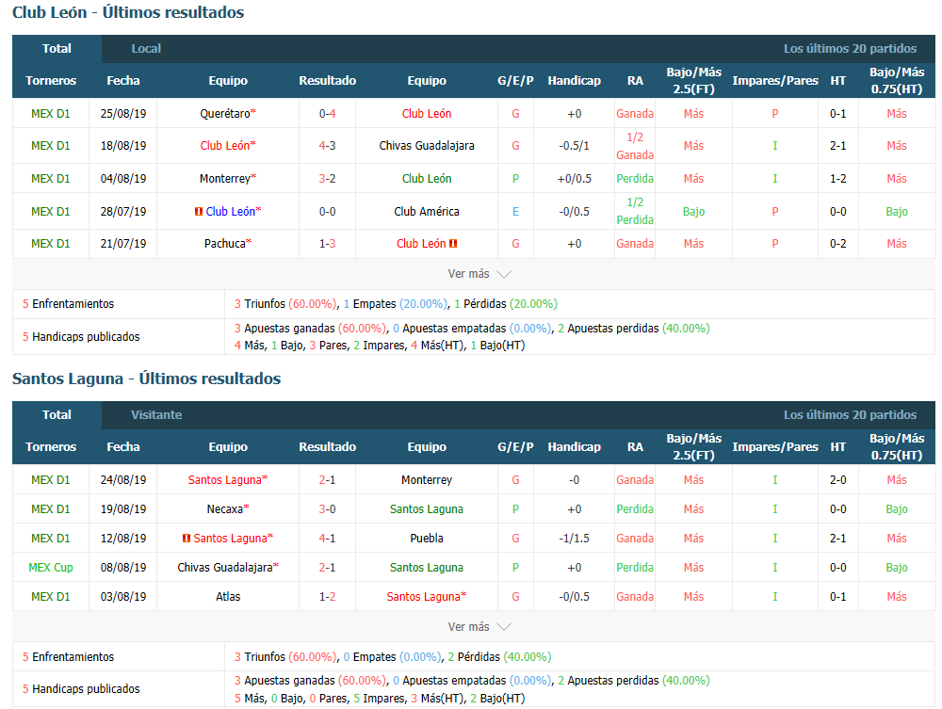Open Club América team link
The height and width of the screenshot is (709, 942).
pos(427,211)
